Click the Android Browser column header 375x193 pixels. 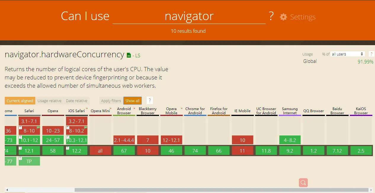click(x=124, y=111)
